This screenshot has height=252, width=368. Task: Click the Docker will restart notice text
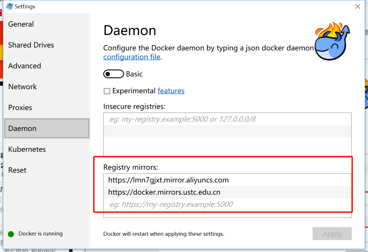[x=164, y=234]
